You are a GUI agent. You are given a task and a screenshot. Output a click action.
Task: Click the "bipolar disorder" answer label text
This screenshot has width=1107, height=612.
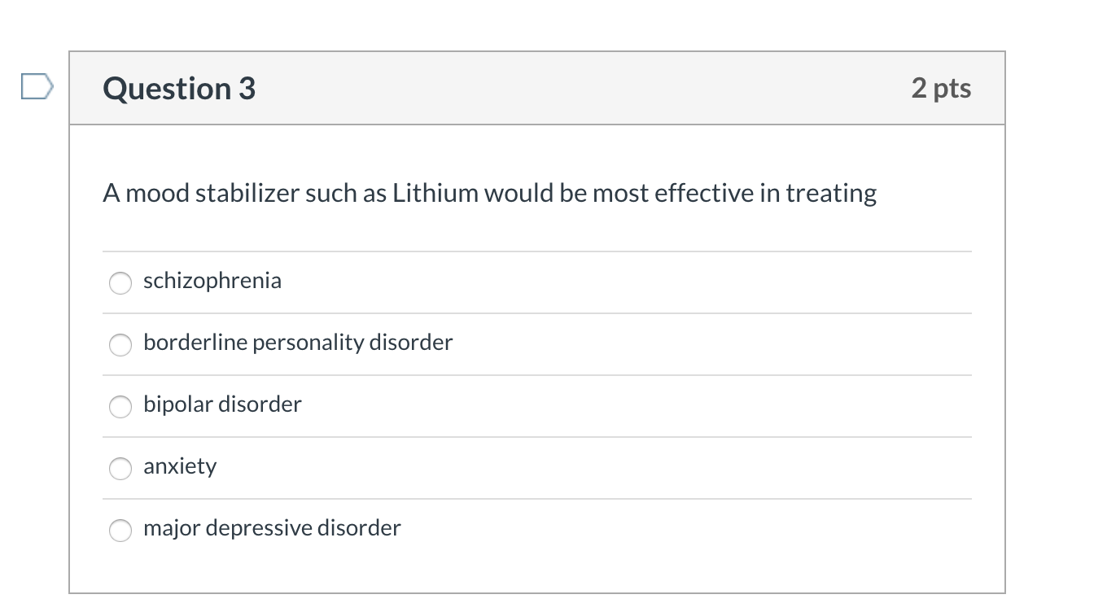pyautogui.click(x=222, y=404)
